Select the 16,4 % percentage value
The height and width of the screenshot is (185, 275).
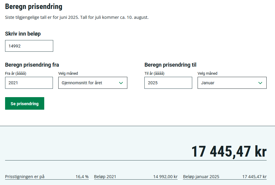pyautogui.click(x=82, y=177)
